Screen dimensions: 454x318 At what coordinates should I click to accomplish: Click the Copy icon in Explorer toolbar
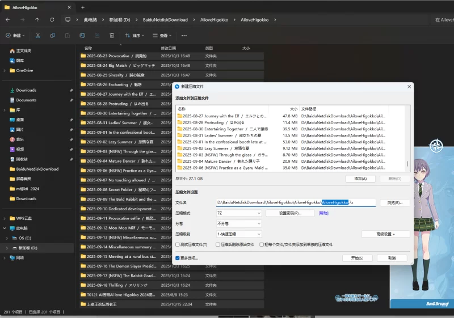click(53, 35)
